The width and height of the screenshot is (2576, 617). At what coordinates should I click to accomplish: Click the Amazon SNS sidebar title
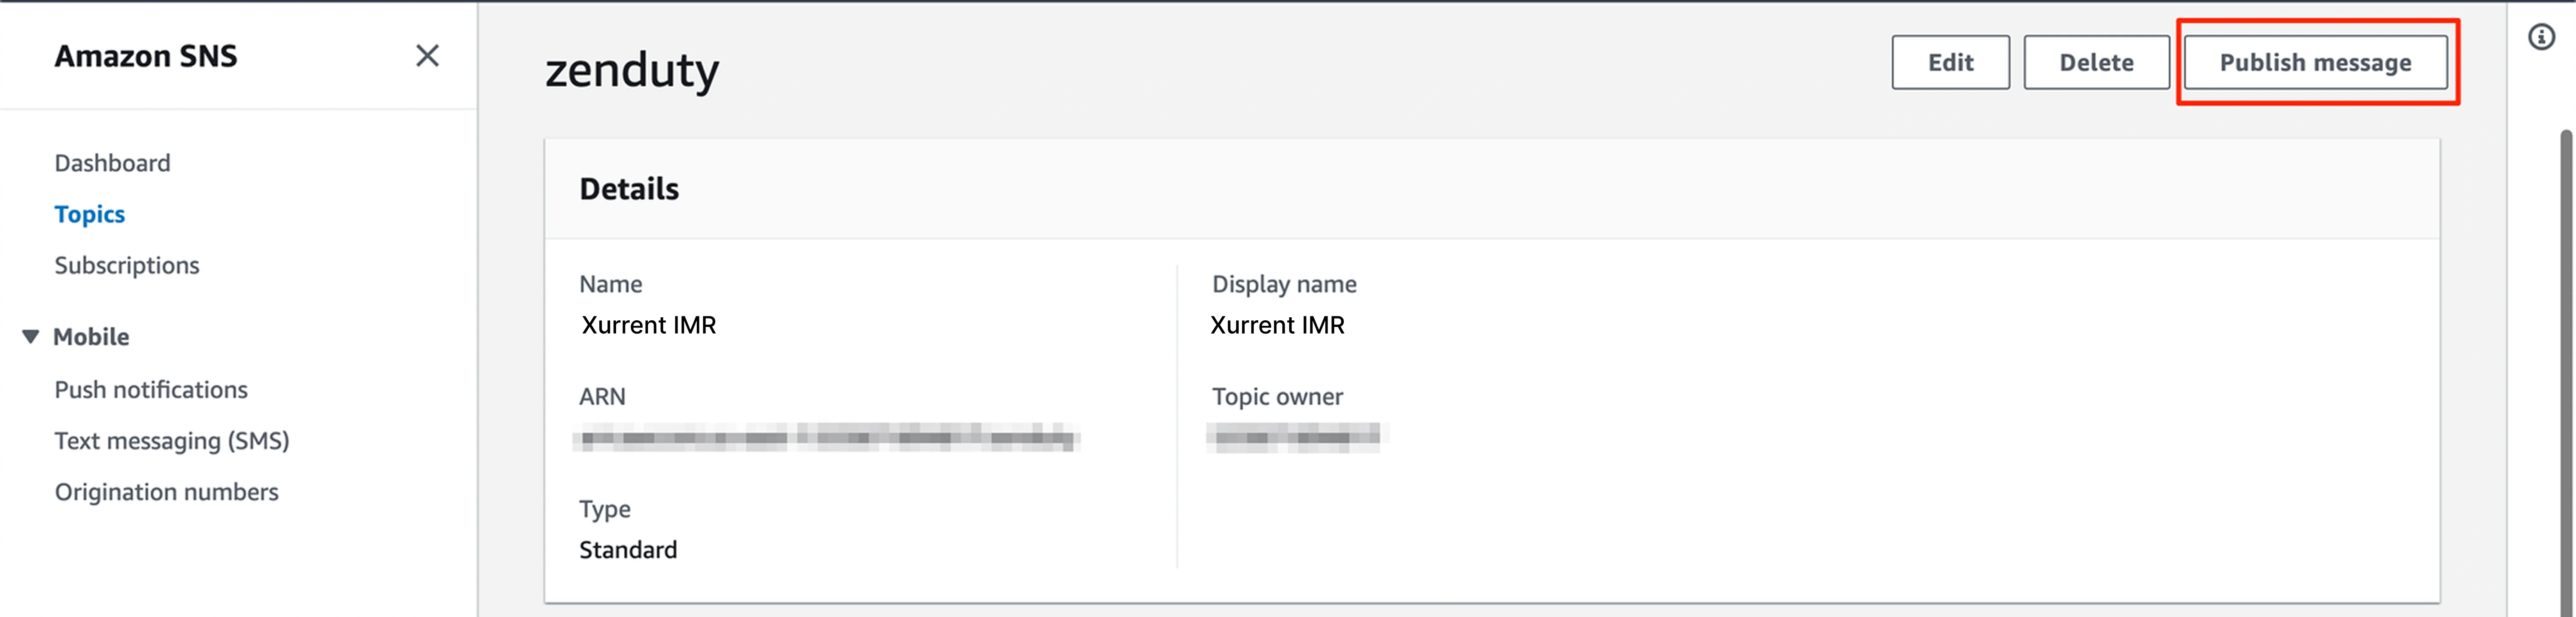(146, 56)
